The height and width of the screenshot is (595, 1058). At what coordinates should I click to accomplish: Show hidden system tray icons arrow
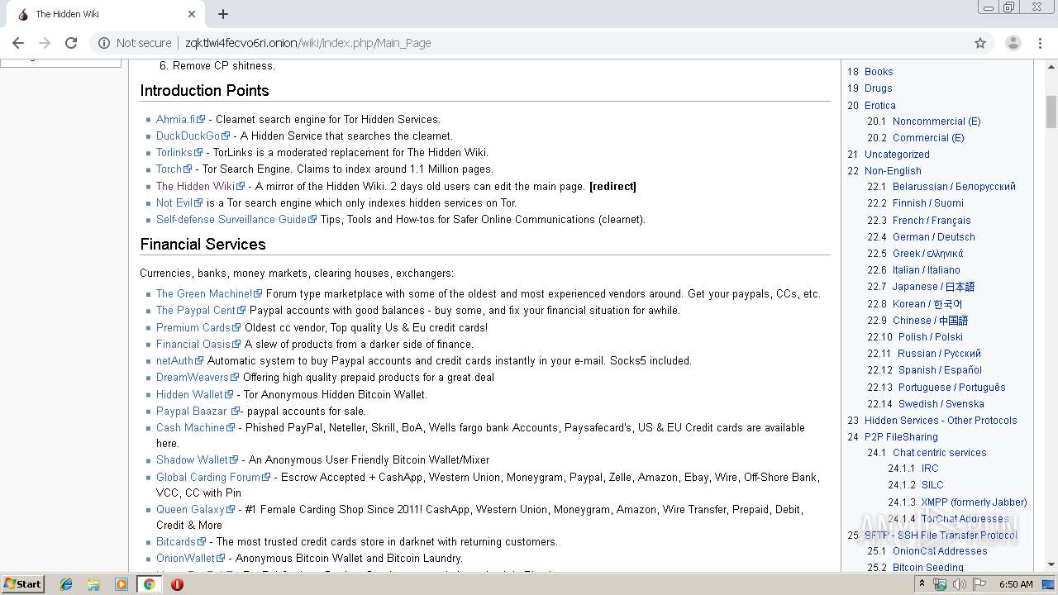(922, 584)
